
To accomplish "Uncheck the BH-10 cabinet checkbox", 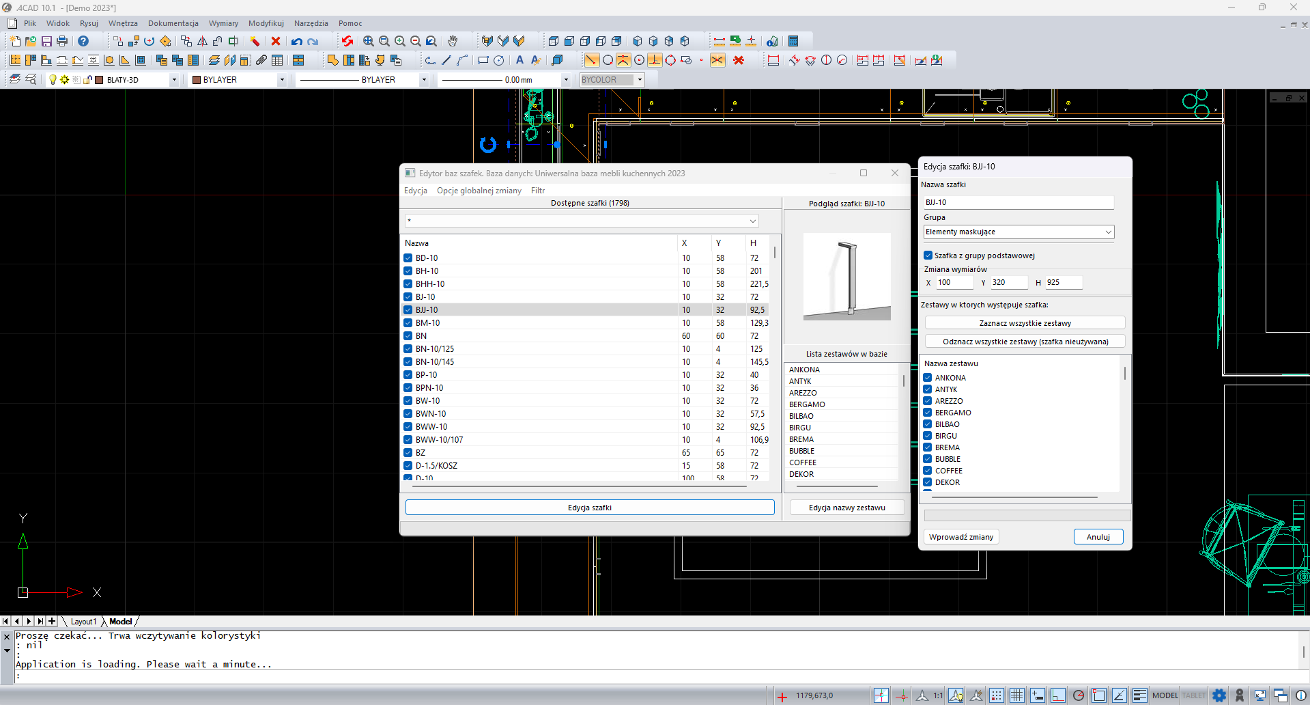I will 408,271.
